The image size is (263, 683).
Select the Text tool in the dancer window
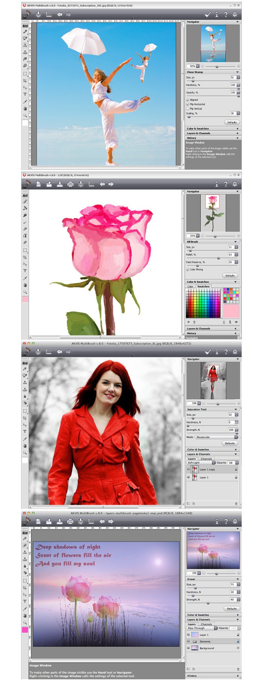[x=25, y=94]
